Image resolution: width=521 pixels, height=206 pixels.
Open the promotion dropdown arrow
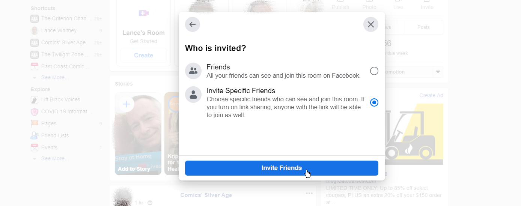[x=438, y=72]
